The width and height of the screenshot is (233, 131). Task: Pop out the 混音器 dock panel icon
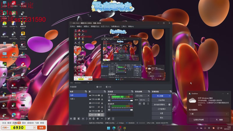132,91
